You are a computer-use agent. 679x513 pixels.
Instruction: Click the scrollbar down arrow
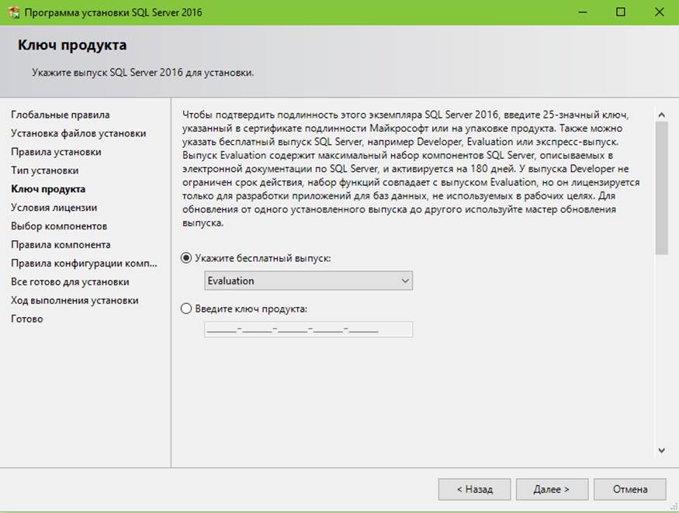(661, 450)
